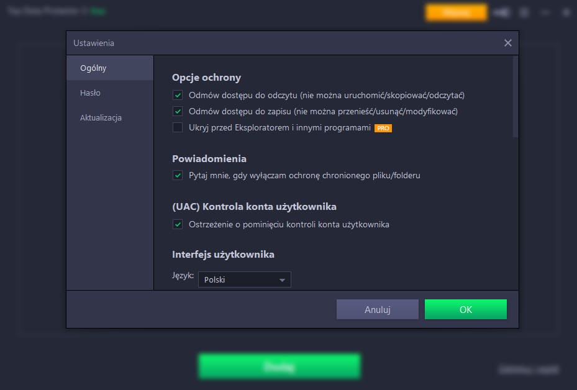The width and height of the screenshot is (577, 390).
Task: Open the Hasło settings tab
Action: [110, 93]
